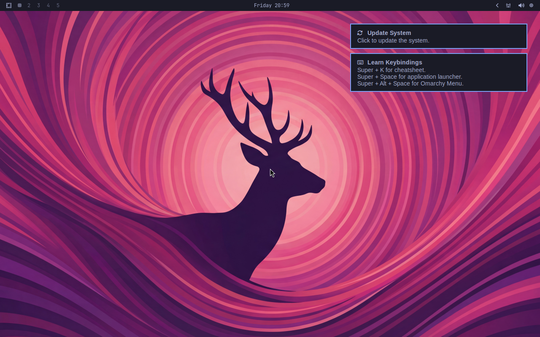Click the clock showing Friday 20:59
Screen dimensions: 540x337
[271, 5]
